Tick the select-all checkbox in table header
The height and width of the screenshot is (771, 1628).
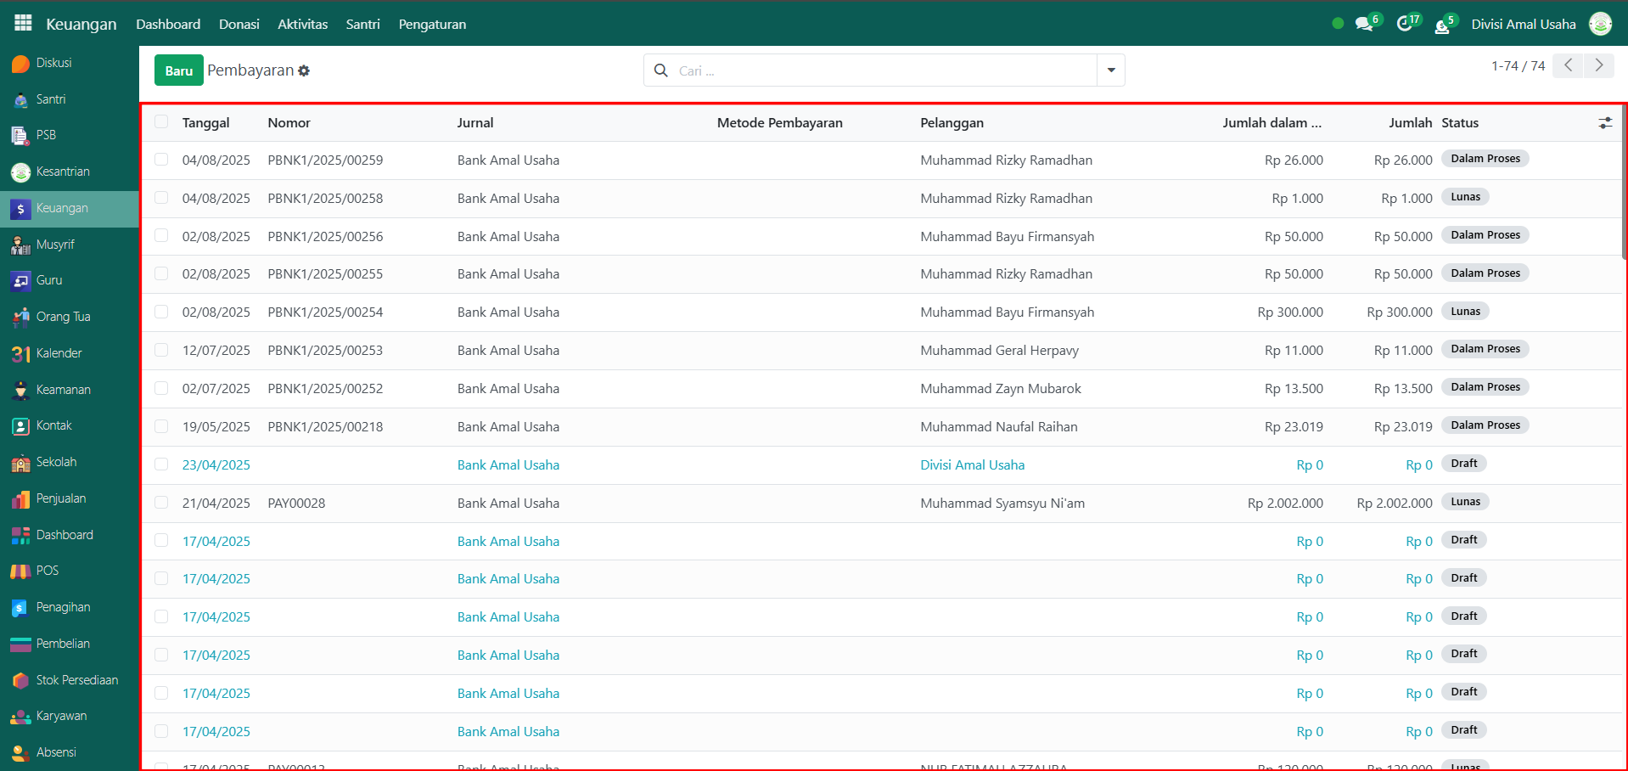(x=161, y=122)
